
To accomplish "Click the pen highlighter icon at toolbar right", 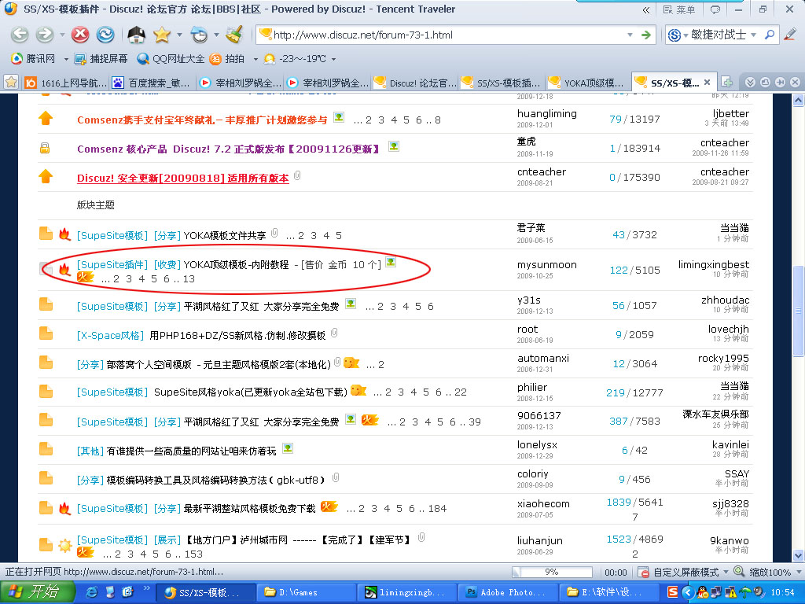I will (790, 34).
